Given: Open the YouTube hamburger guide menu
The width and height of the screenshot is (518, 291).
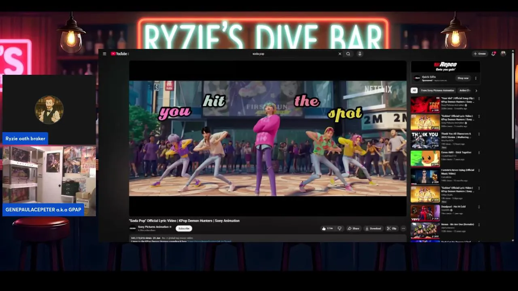Looking at the screenshot, I should click(104, 54).
